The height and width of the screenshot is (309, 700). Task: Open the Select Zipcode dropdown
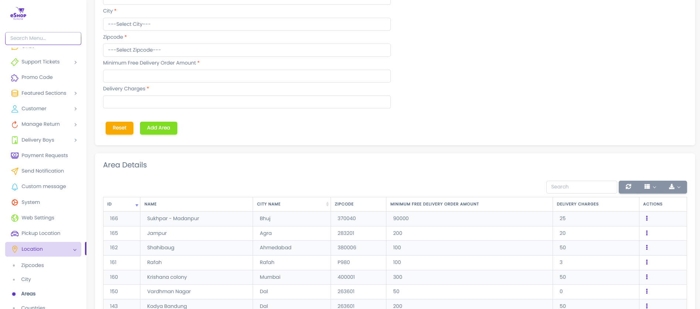click(x=247, y=50)
